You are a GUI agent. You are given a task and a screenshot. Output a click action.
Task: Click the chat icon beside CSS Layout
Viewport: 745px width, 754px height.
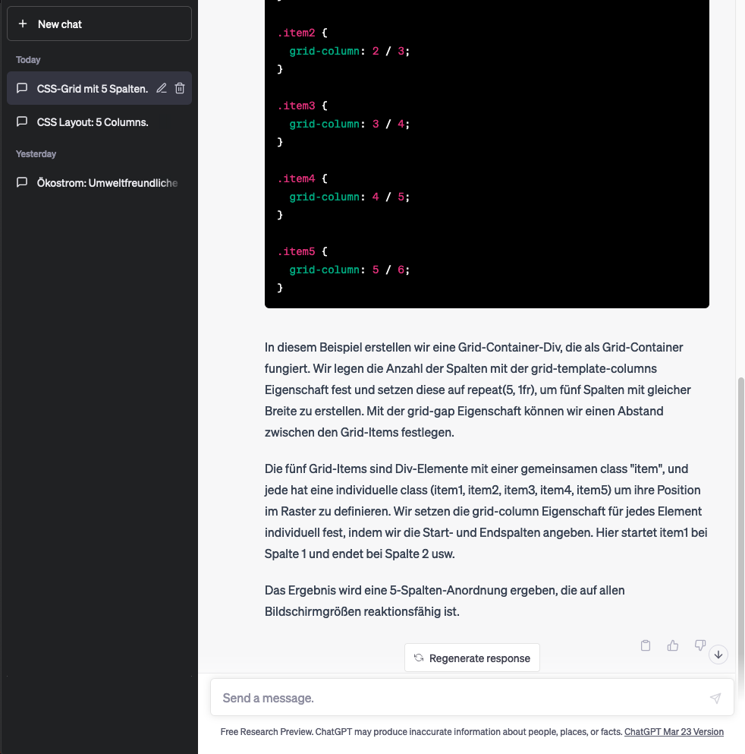[x=22, y=122]
